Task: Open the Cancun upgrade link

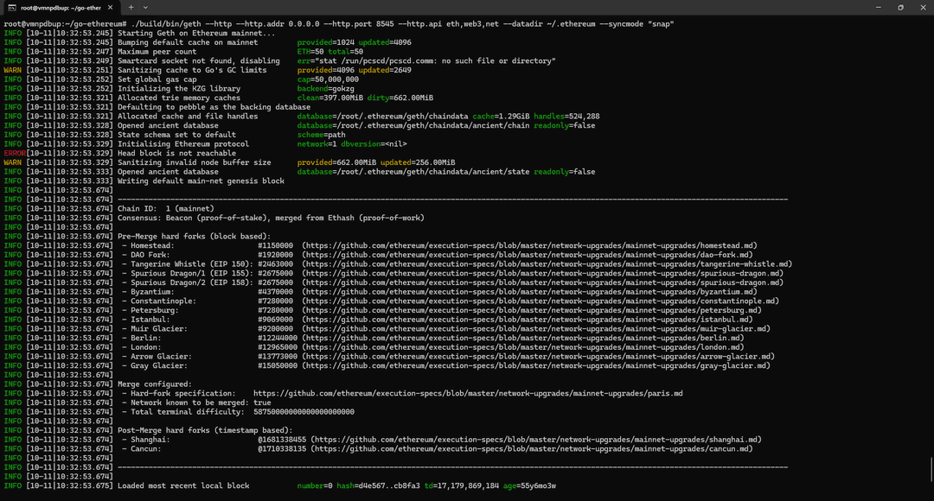Action: pos(532,448)
